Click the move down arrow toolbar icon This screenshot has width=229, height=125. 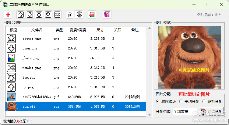pyautogui.click(x=30, y=14)
